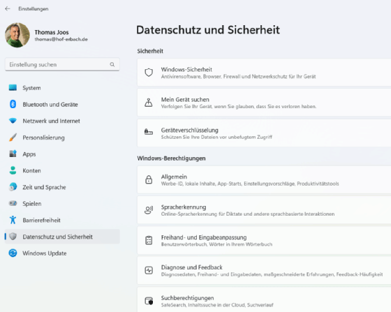
Task: Select Datenschutz und Sicherheit sidebar label
Action: coord(57,237)
